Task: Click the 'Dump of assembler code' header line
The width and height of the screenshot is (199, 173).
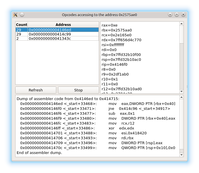Action: pyautogui.click(x=68, y=99)
